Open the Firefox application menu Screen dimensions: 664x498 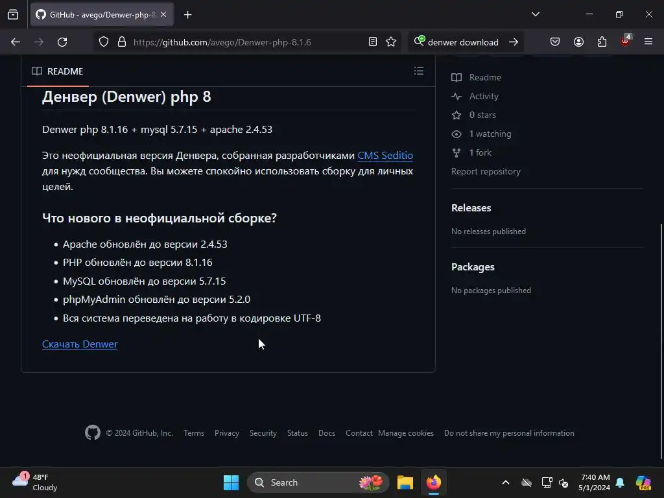tap(648, 42)
